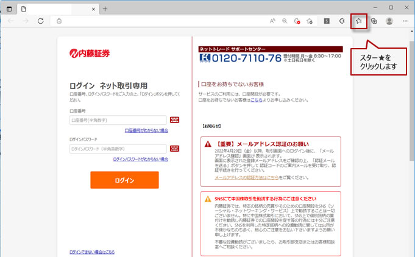The height and width of the screenshot is (257, 415).
Task: Open the tab actions menu at the top left
Action: (x=9, y=8)
